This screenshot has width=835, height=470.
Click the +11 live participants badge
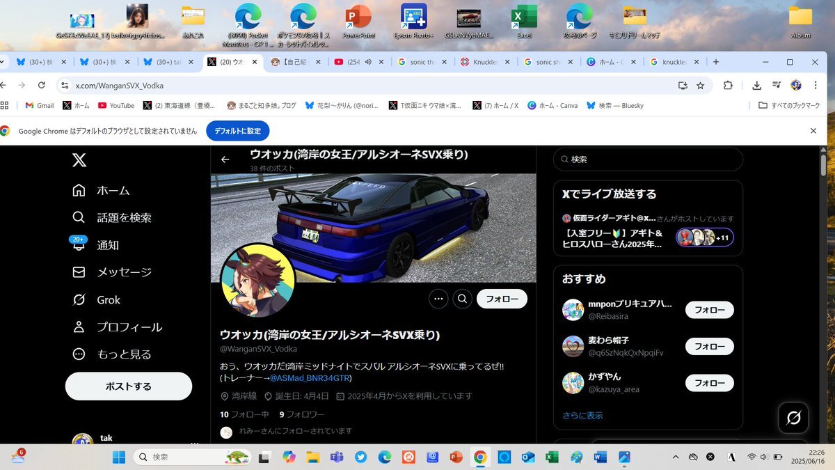705,237
